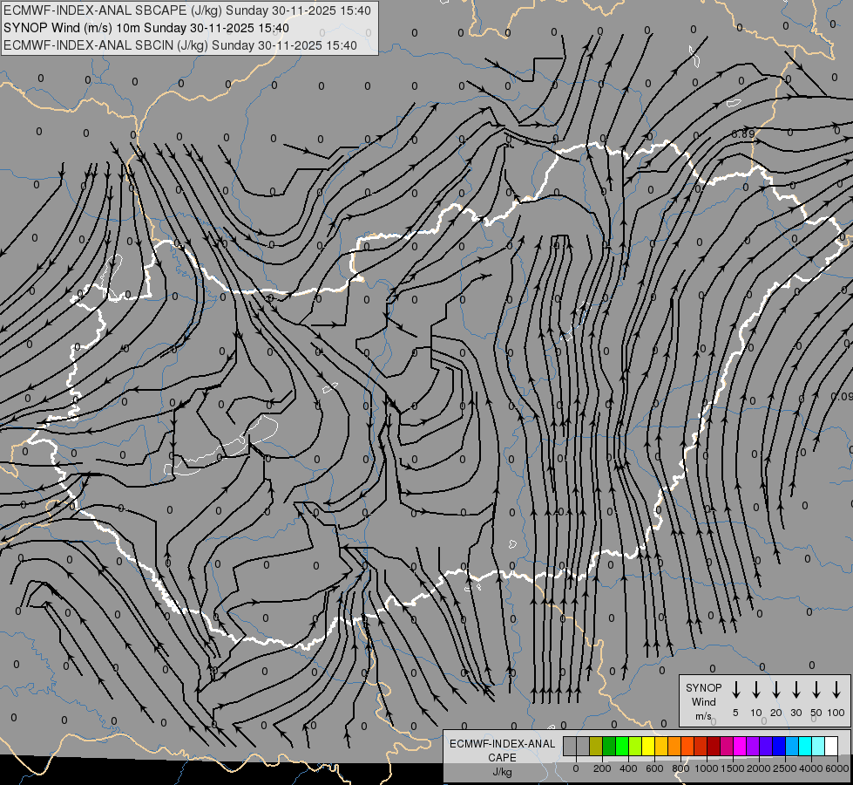Select the bright green CAPE legend swatch
853x785 pixels.
click(622, 746)
